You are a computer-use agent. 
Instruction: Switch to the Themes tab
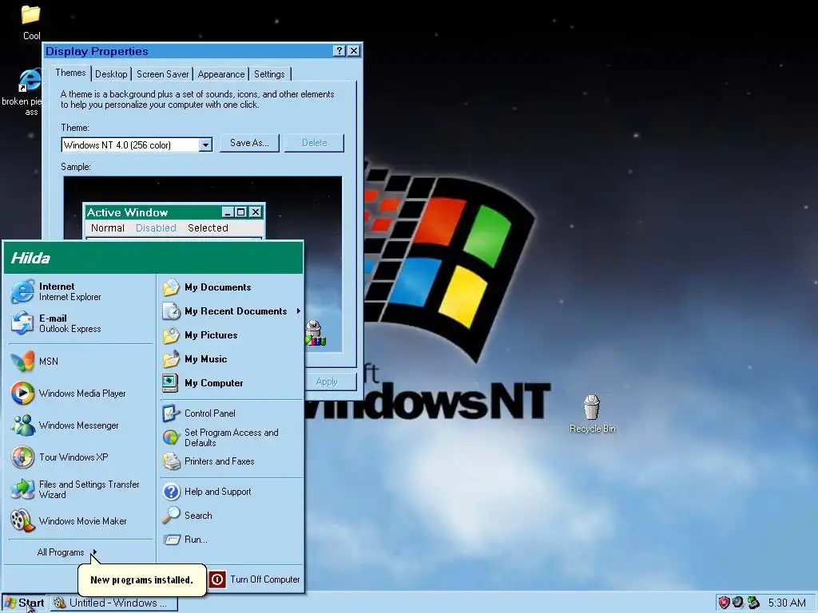(70, 73)
